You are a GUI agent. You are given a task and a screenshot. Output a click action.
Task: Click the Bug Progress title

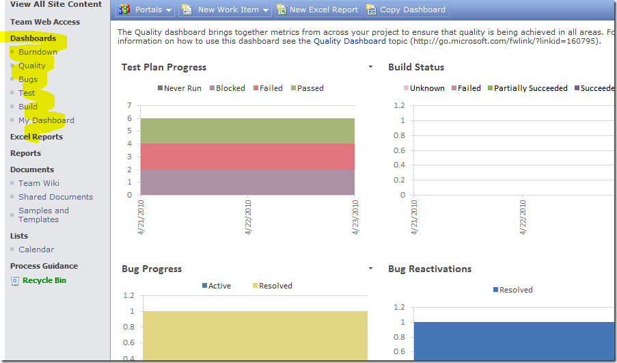[152, 269]
